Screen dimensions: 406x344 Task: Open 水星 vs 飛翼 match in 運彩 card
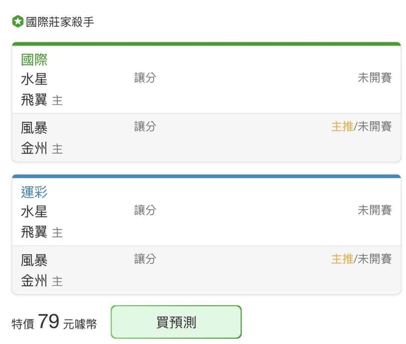(x=206, y=222)
